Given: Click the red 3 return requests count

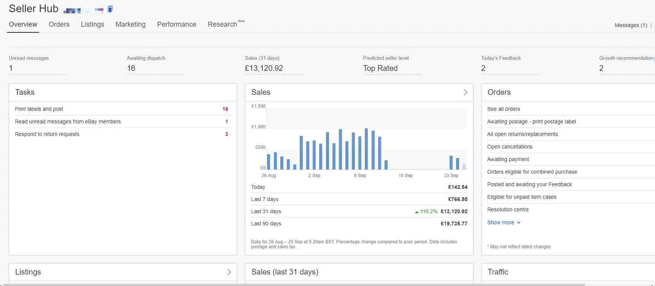Looking at the screenshot, I should click(x=227, y=134).
